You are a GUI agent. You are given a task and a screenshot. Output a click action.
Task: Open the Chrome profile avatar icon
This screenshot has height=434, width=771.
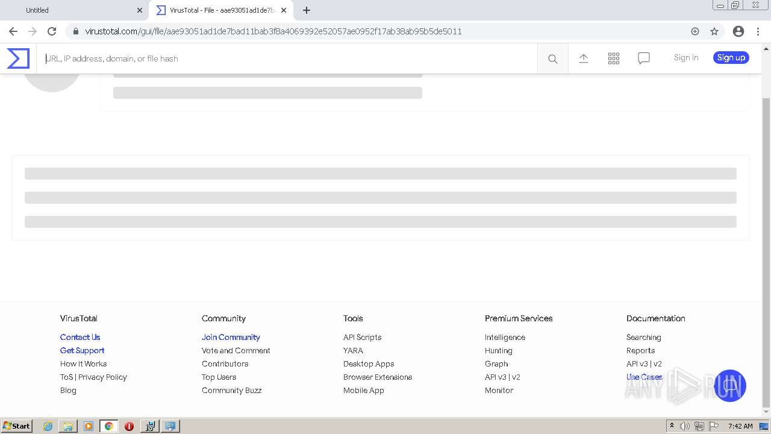(738, 31)
